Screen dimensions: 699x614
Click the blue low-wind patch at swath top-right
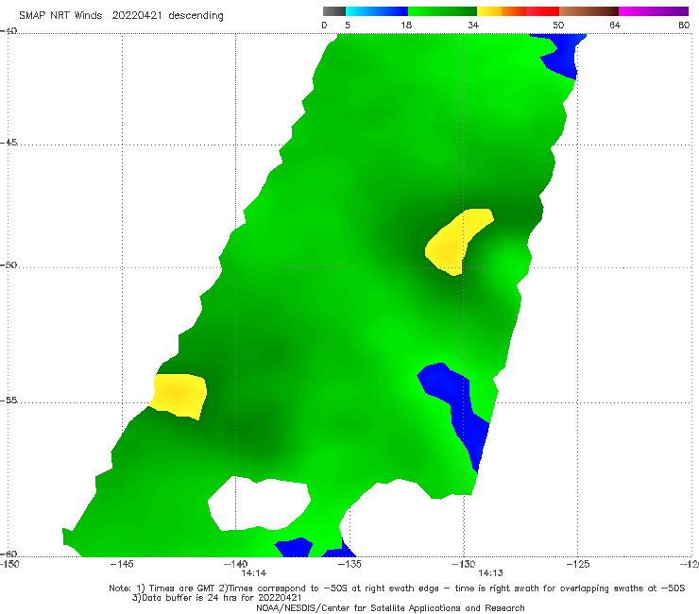[x=563, y=55]
